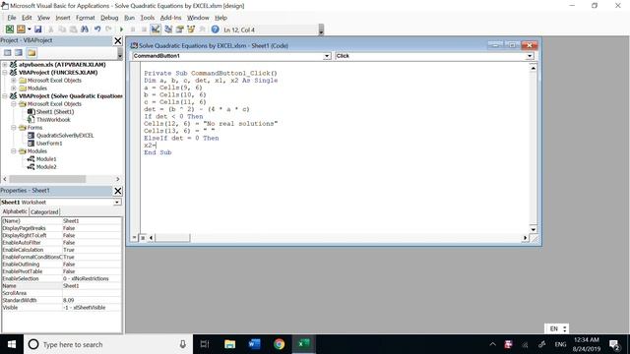630x354 pixels.
Task: Open the Tools menu
Action: click(148, 18)
